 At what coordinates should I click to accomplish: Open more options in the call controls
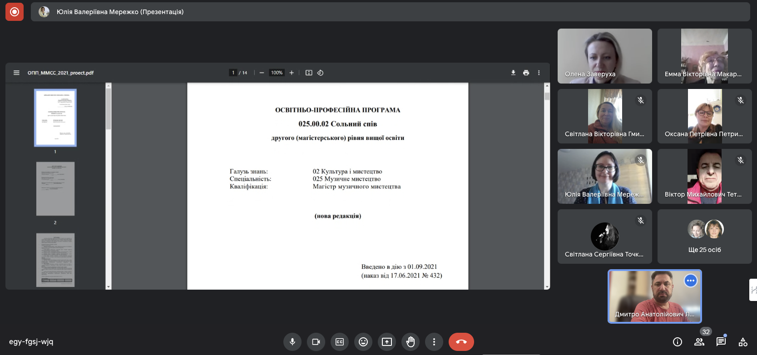pyautogui.click(x=434, y=342)
